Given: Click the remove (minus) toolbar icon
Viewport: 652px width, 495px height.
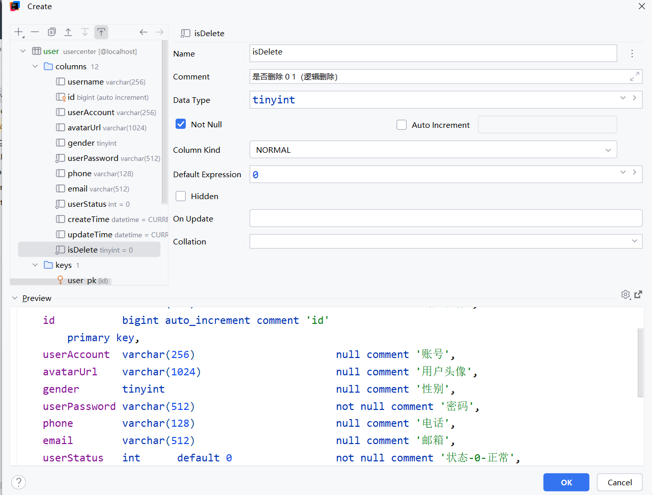Looking at the screenshot, I should [35, 32].
